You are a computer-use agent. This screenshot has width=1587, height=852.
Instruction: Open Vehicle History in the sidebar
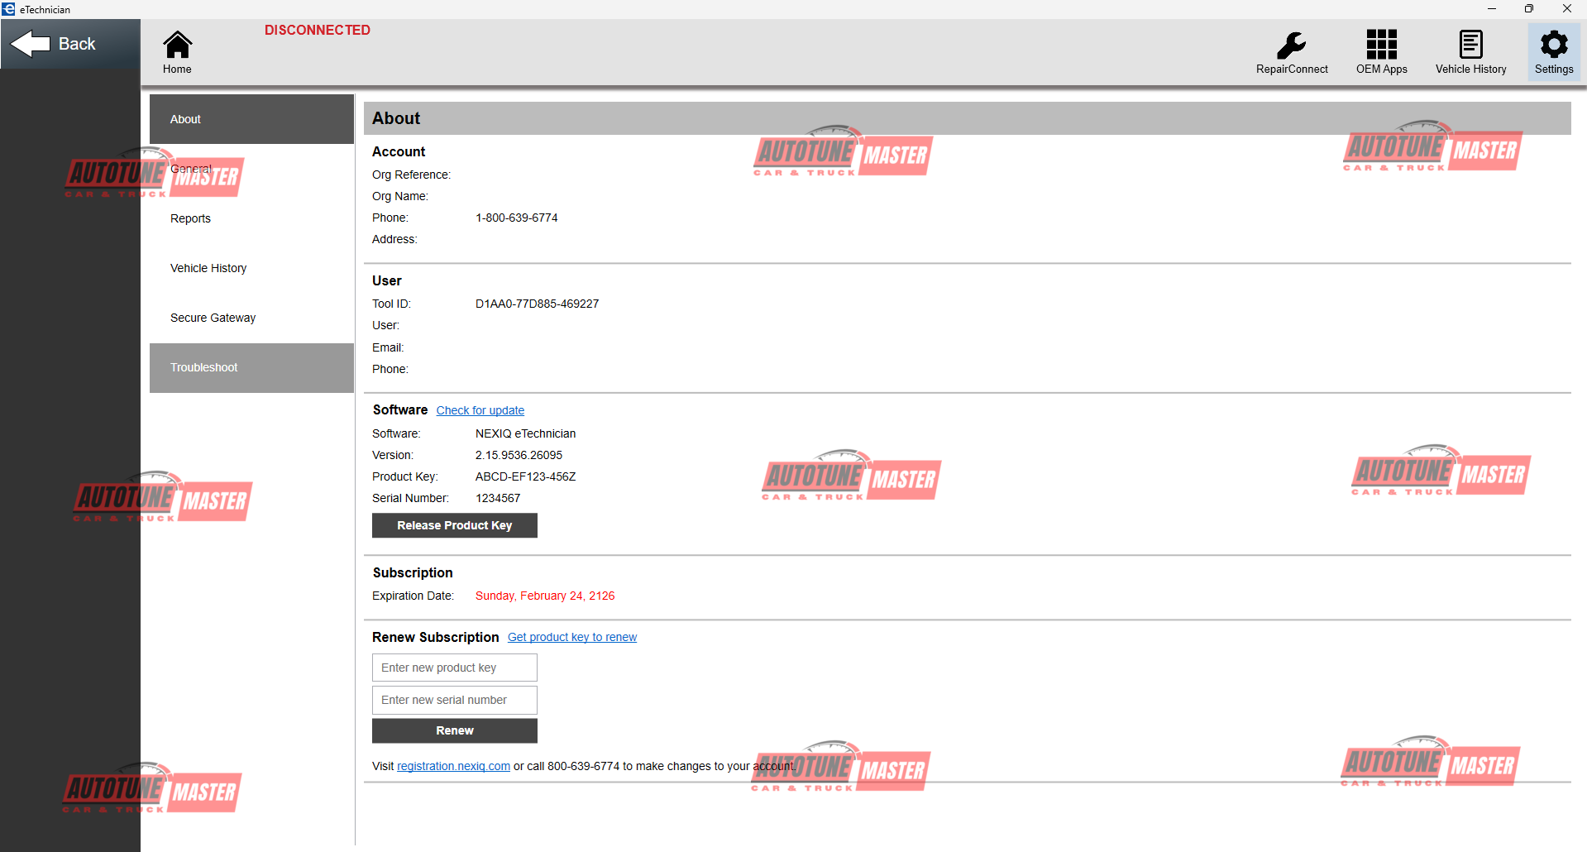pos(251,268)
